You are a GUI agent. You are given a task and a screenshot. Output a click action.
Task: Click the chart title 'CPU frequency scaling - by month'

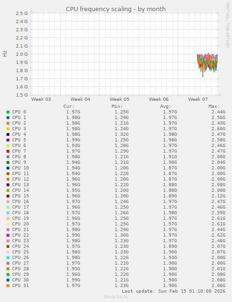tap(116, 9)
